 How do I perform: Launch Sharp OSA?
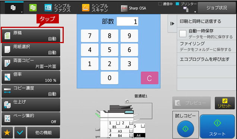coord(134,8)
